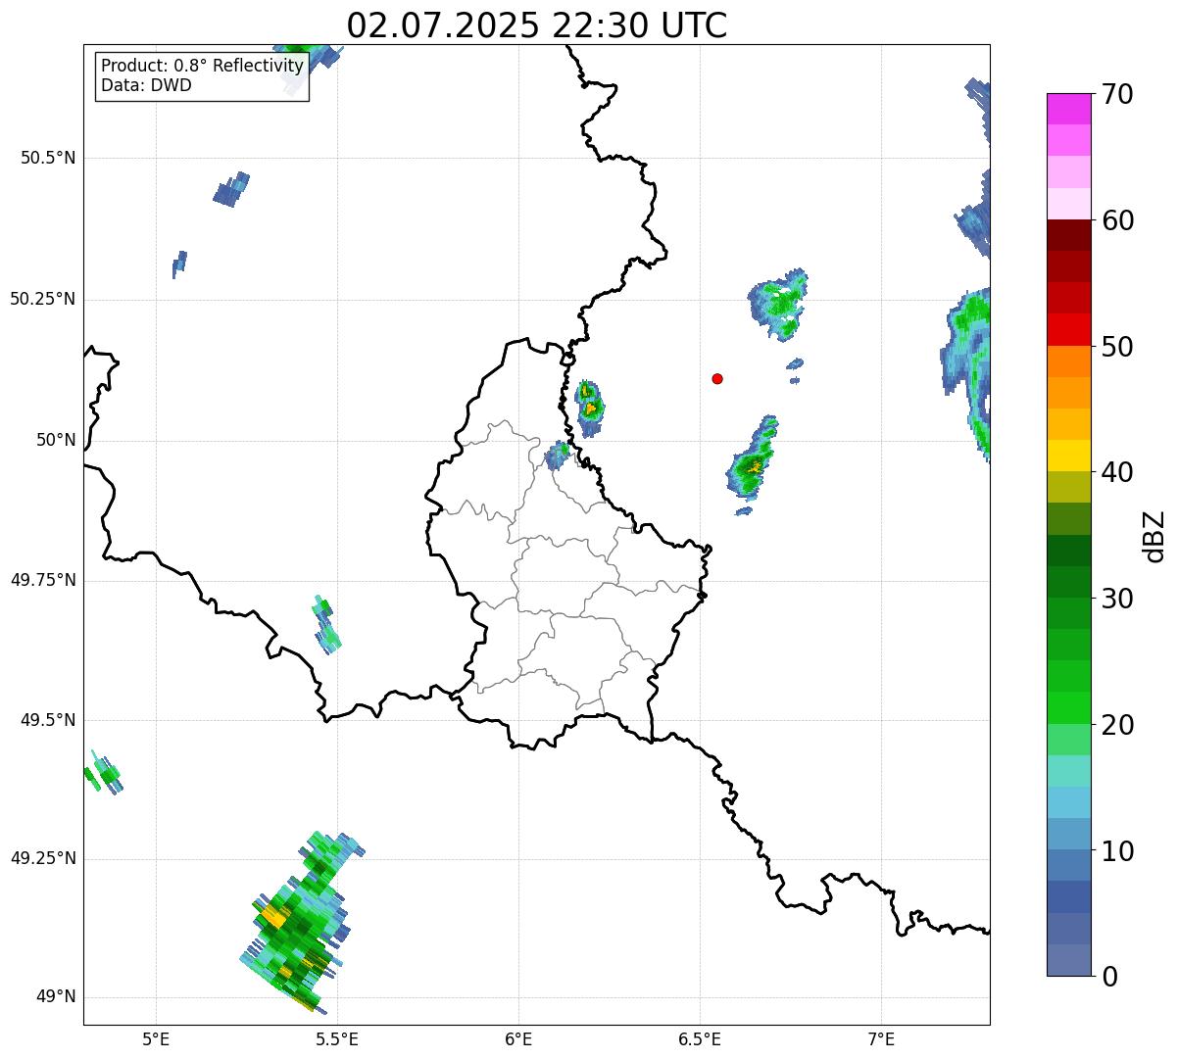Click the red station marker dot
1178x1059 pixels.
(717, 378)
